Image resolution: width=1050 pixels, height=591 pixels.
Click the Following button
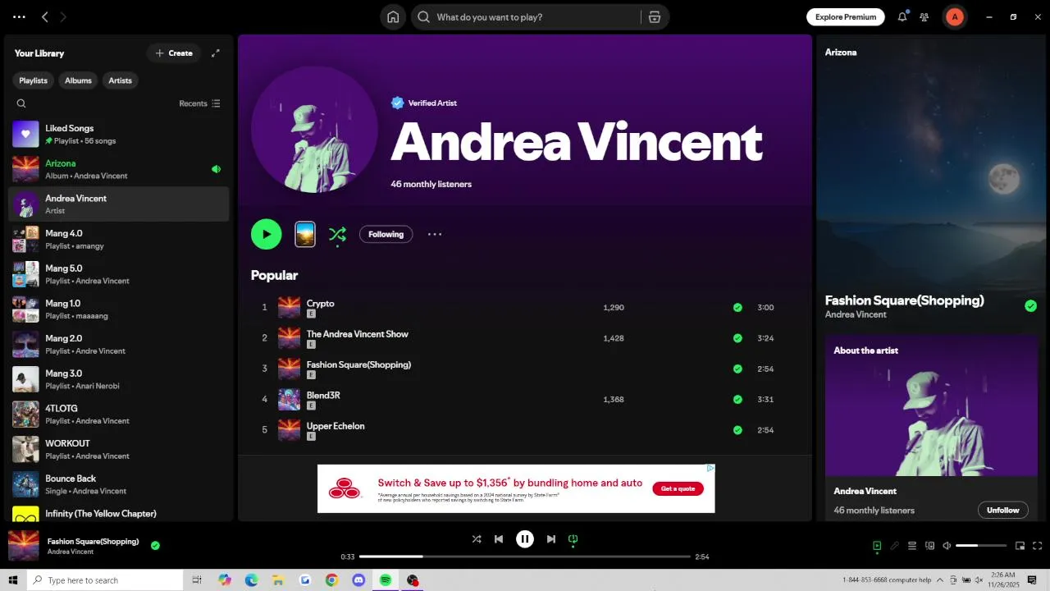(386, 234)
